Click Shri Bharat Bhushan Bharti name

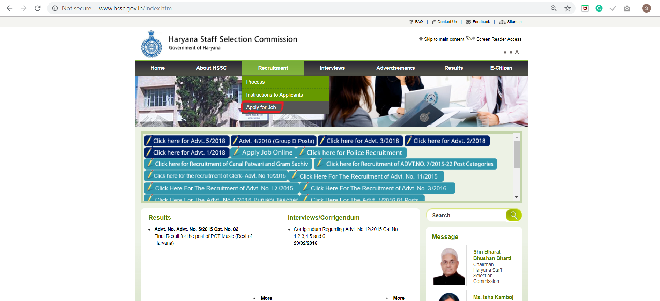(492, 255)
